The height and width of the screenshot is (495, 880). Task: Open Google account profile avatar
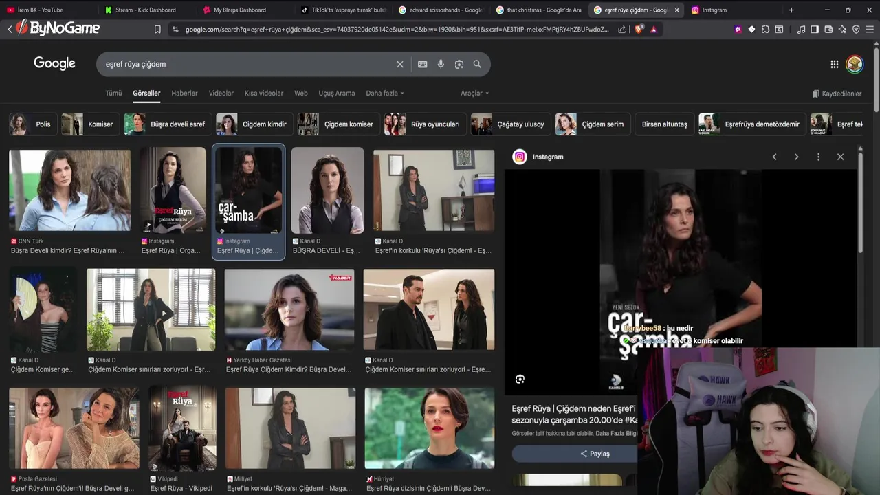pos(855,64)
